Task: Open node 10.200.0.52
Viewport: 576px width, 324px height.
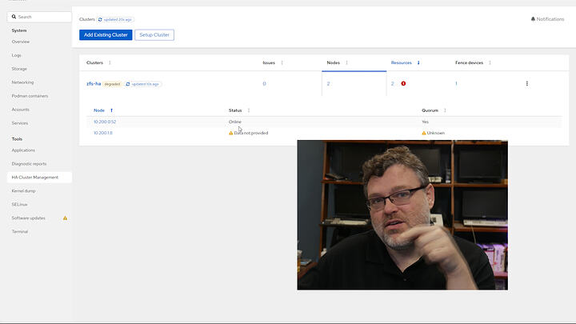Action: coord(105,122)
